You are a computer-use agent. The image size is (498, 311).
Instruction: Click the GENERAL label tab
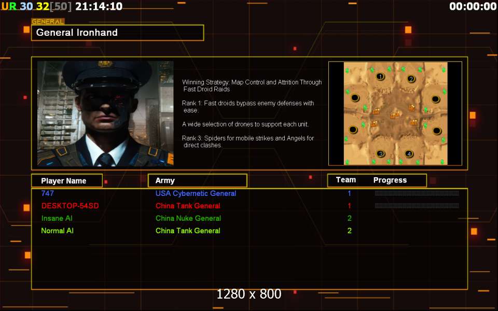click(x=48, y=22)
